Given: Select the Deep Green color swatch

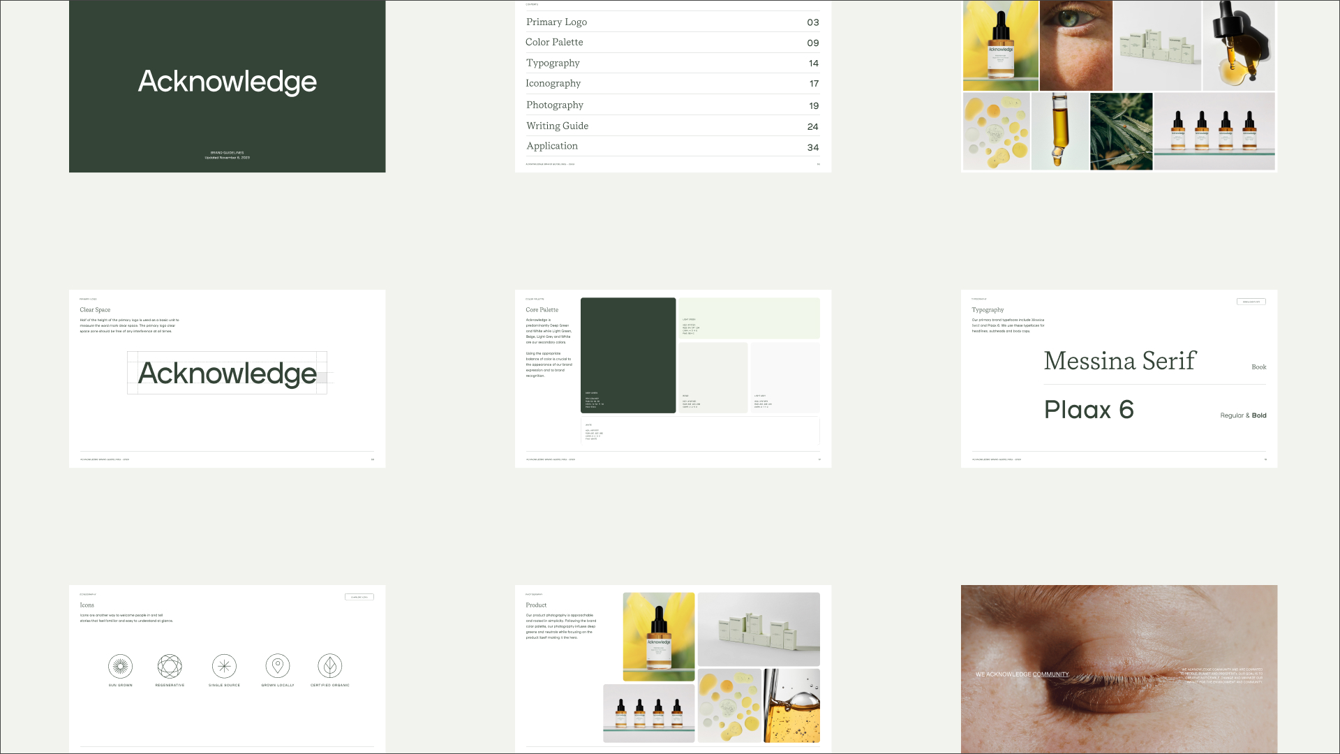Looking at the screenshot, I should (x=628, y=355).
